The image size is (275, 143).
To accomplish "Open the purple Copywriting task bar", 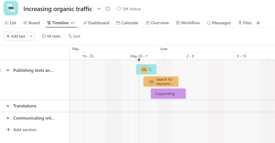I will 168,94.
